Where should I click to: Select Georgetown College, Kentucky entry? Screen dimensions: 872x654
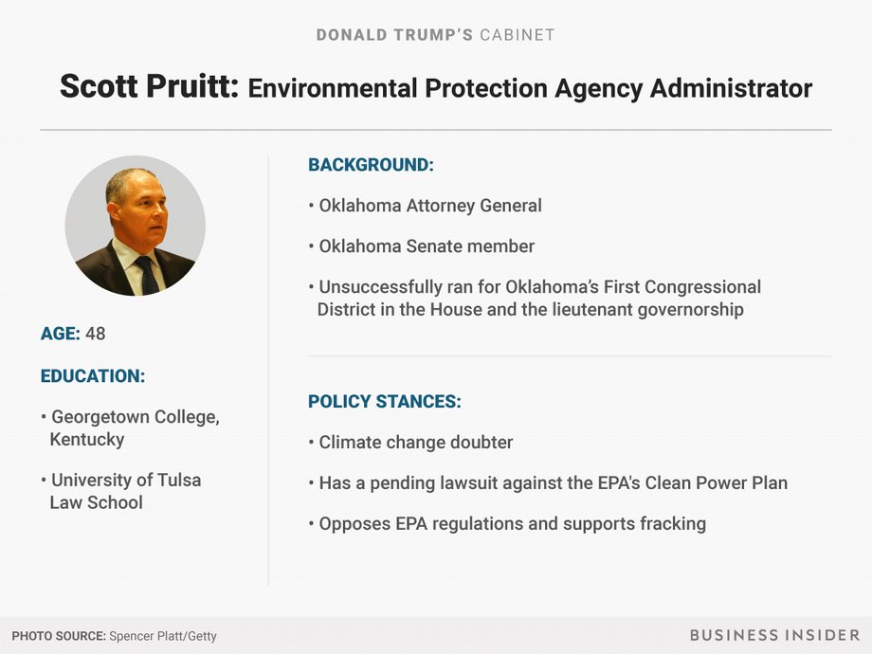tap(130, 428)
